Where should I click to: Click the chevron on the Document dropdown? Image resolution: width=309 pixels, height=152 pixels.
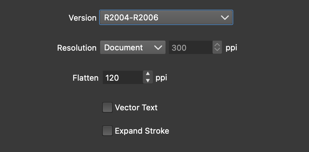158,48
